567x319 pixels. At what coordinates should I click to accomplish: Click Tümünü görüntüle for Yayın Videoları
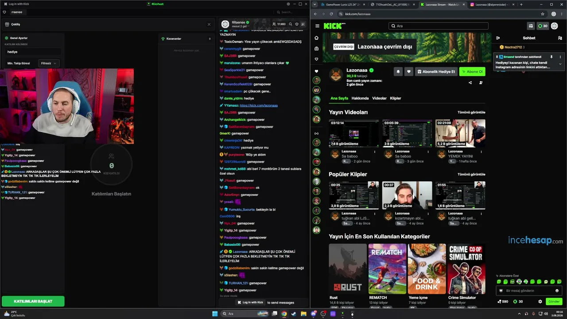click(471, 113)
